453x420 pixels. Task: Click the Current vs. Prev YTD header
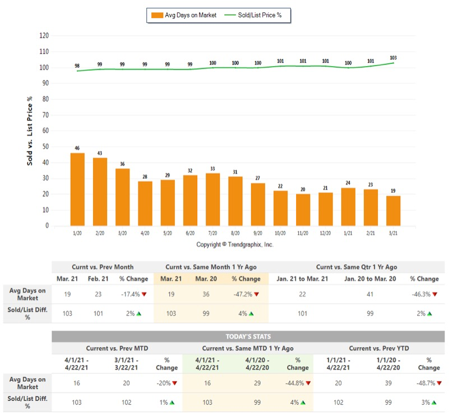[378, 348]
